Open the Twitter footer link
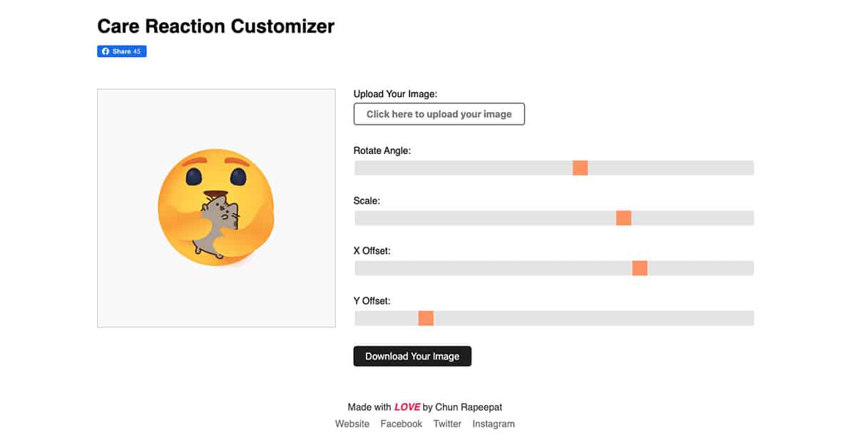 (x=447, y=424)
